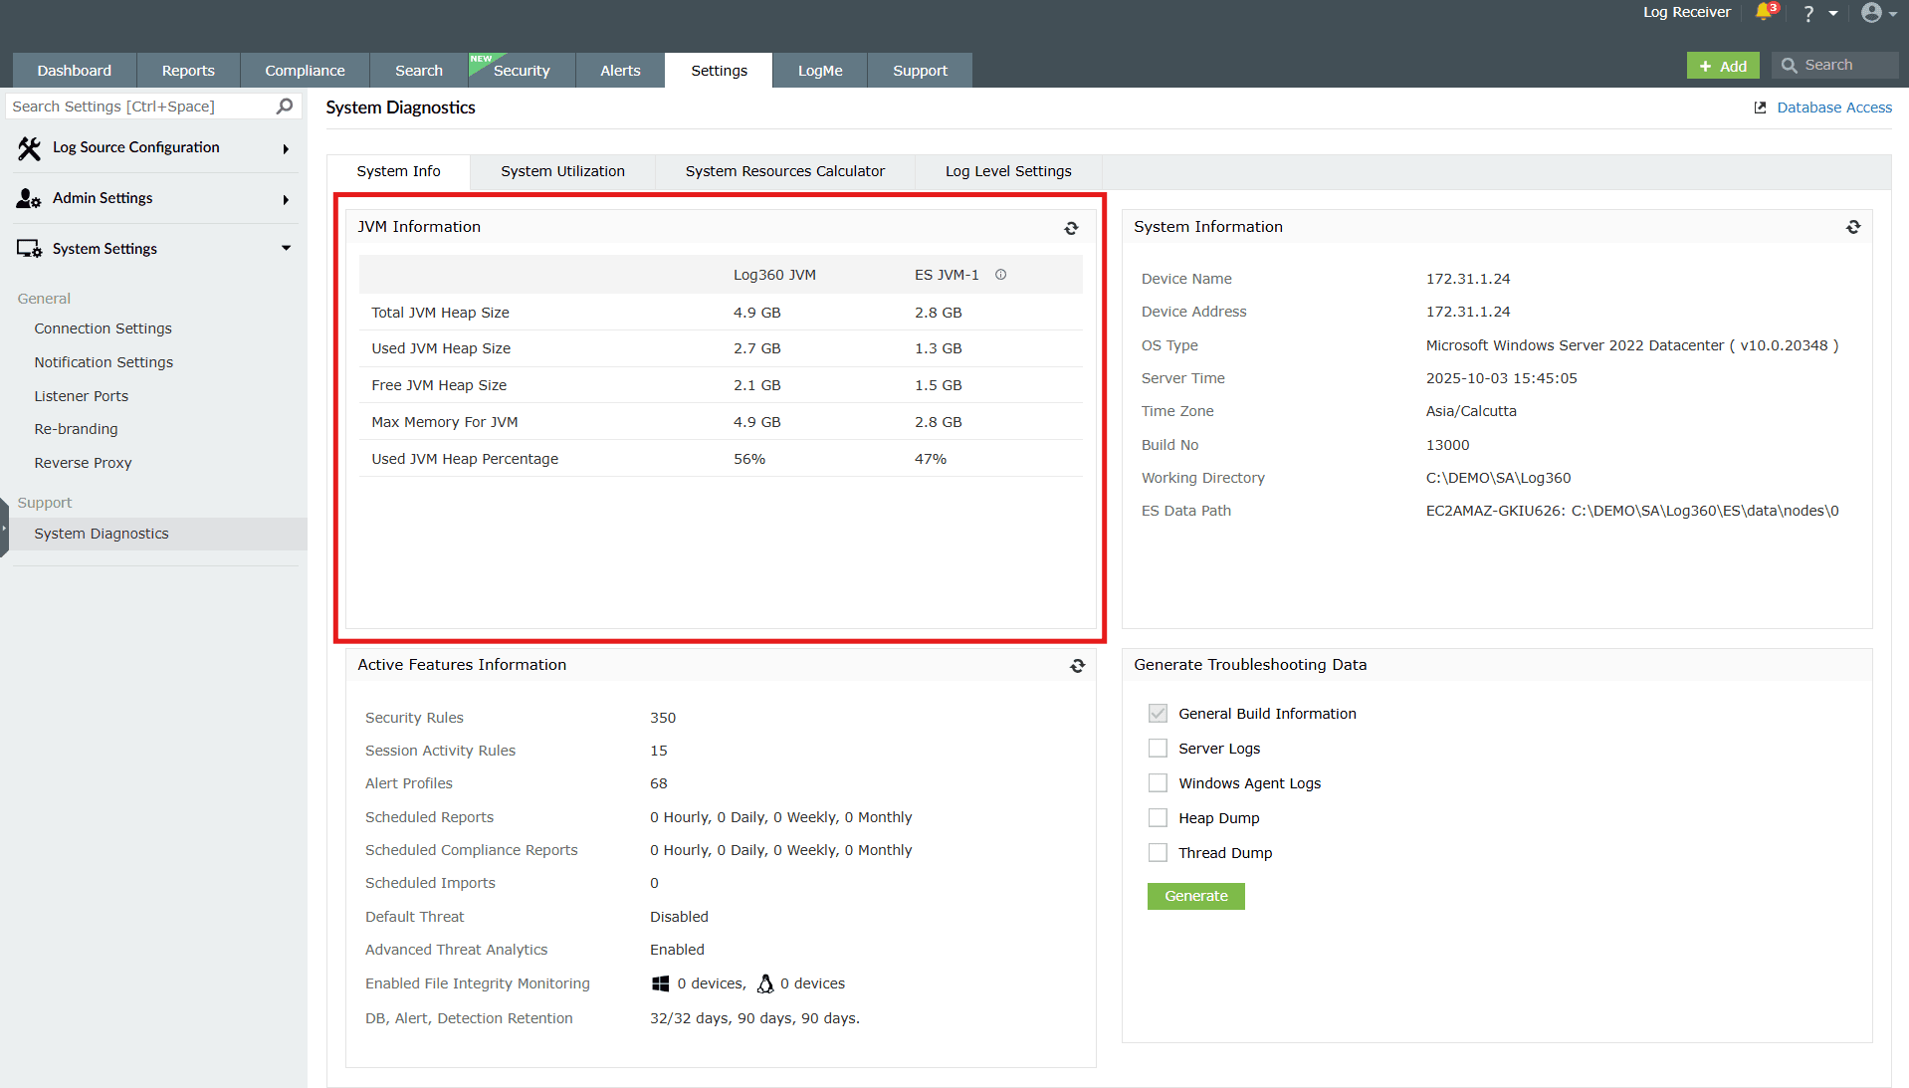Click the Linux penguin icon for FIM devices
Screen dimensions: 1909x1088
click(764, 983)
